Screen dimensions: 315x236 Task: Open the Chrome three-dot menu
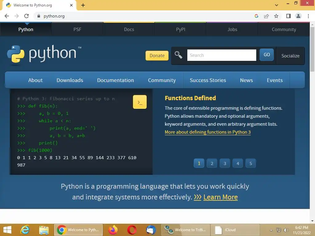click(x=308, y=16)
